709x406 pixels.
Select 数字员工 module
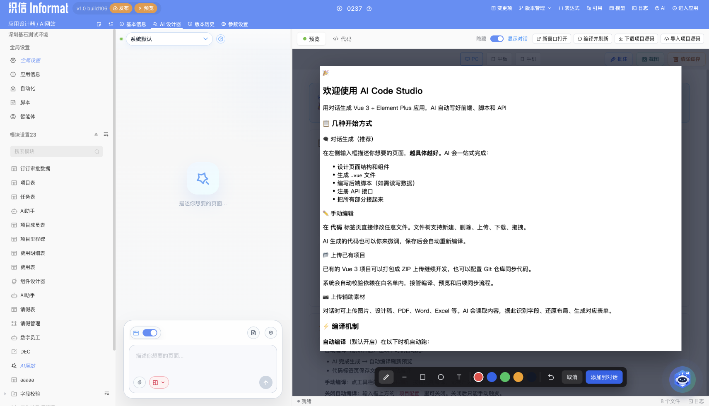[x=30, y=338]
